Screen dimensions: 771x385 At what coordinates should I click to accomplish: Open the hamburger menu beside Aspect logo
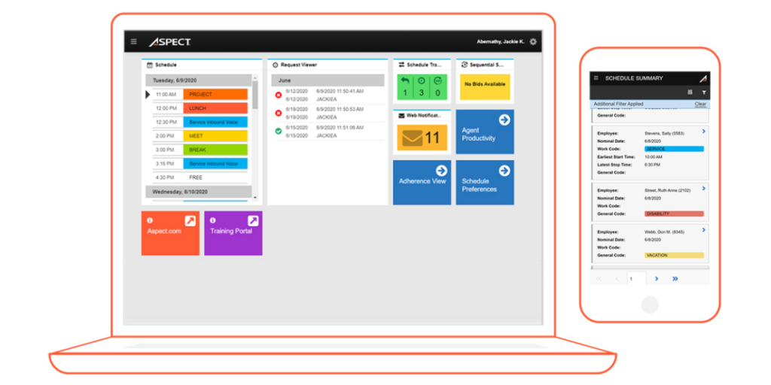pyautogui.click(x=134, y=41)
